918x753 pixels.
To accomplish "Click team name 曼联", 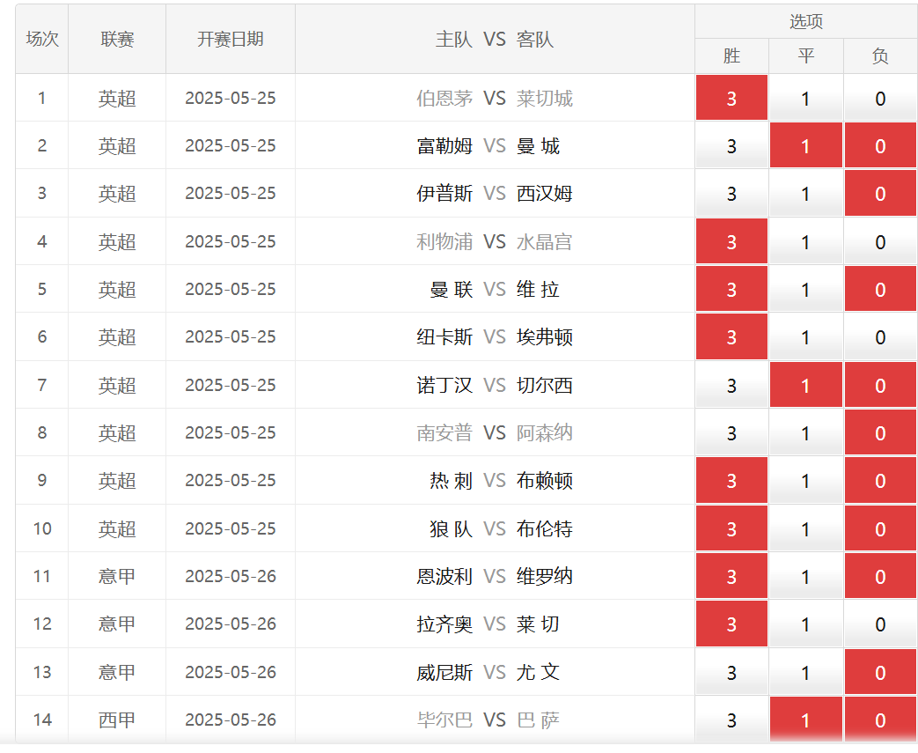I will point(451,289).
